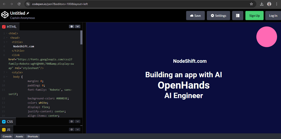Open CSS editor settings gear
The width and height of the screenshot is (281, 139).
tap(72, 121)
